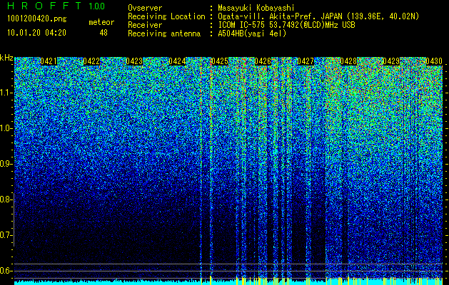The height and width of the screenshot is (285, 449).
Task: Click the 1.0 frequency axis label
Action: [x=5, y=128]
